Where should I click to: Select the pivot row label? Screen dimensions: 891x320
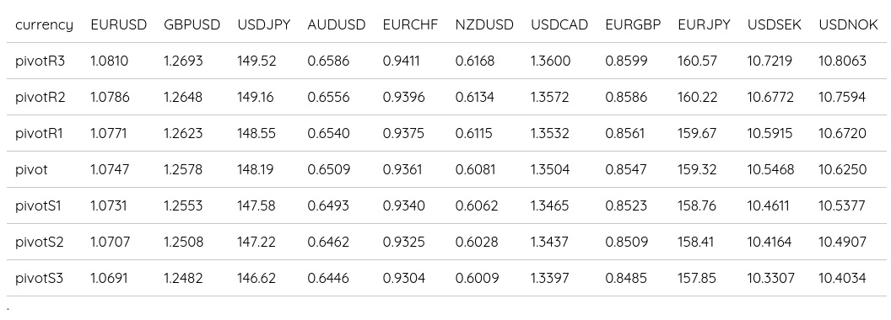pyautogui.click(x=31, y=169)
